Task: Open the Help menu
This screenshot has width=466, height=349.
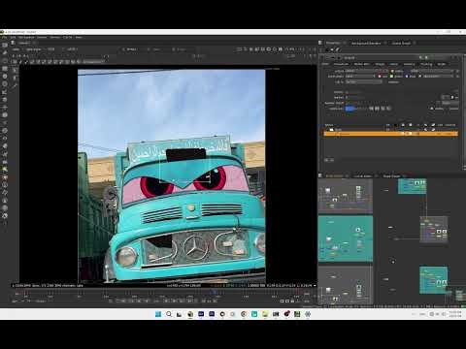Action: (x=79, y=38)
